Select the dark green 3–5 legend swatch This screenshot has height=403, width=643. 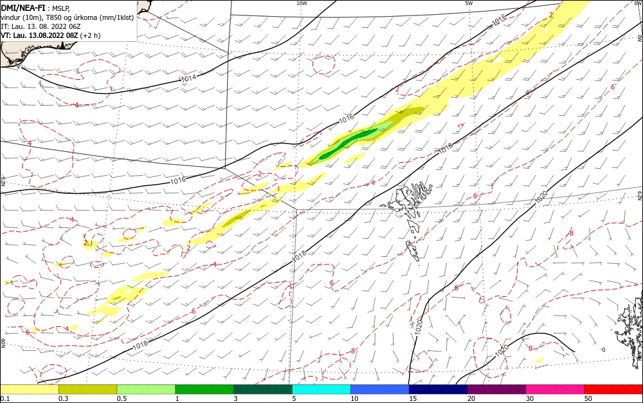263,389
